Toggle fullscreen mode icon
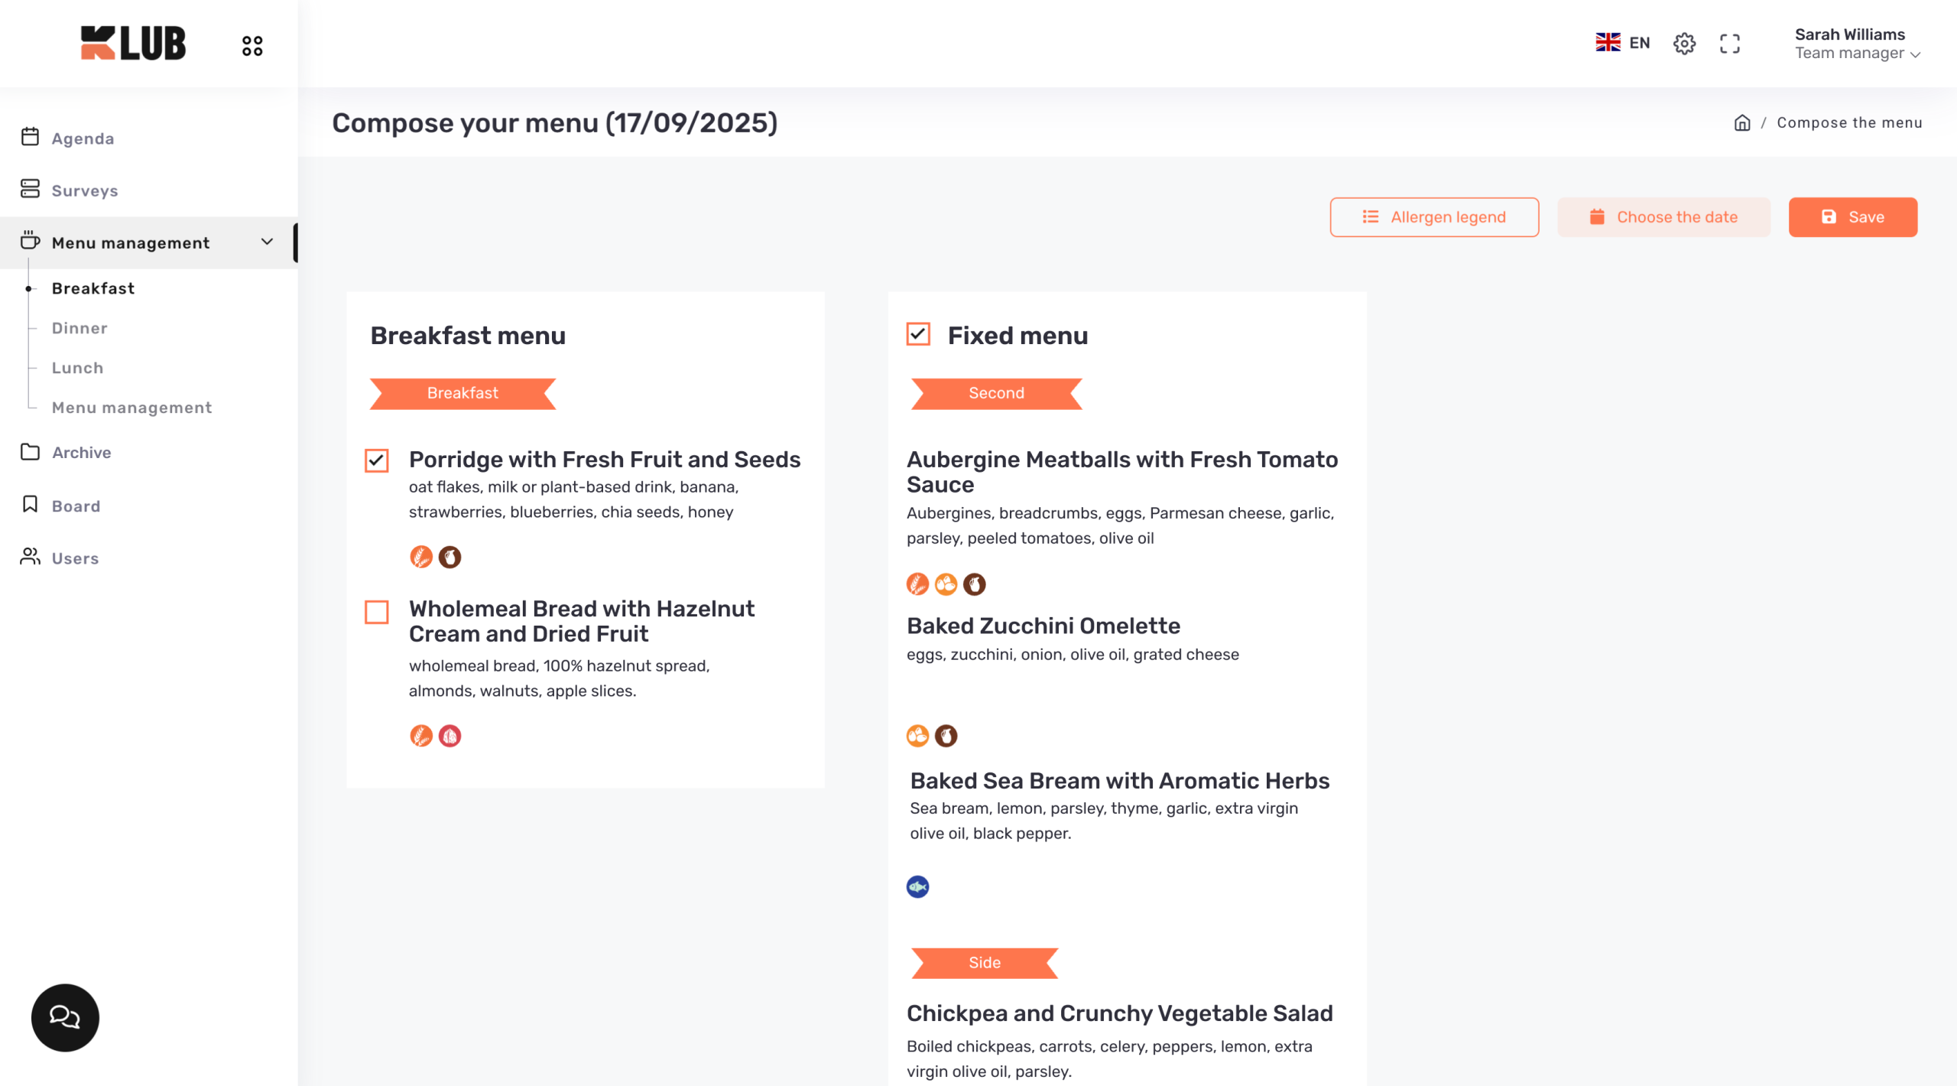This screenshot has height=1086, width=1957. click(x=1730, y=44)
